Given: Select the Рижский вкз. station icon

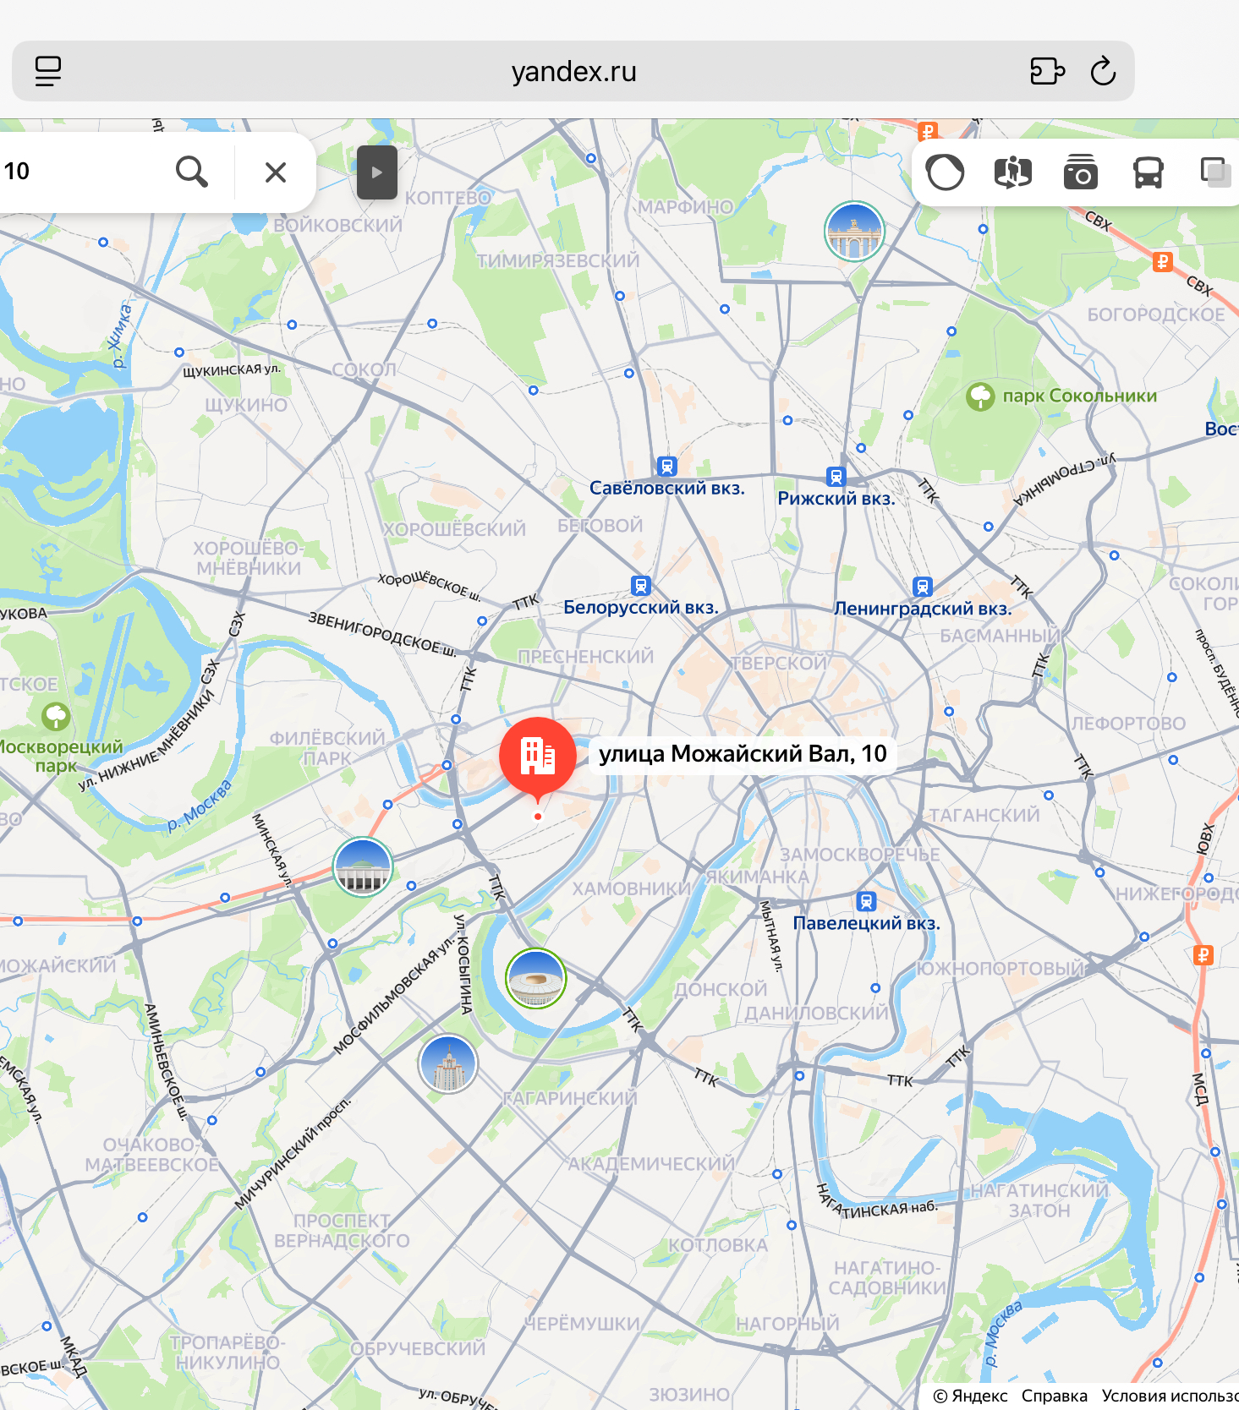Looking at the screenshot, I should pos(836,477).
